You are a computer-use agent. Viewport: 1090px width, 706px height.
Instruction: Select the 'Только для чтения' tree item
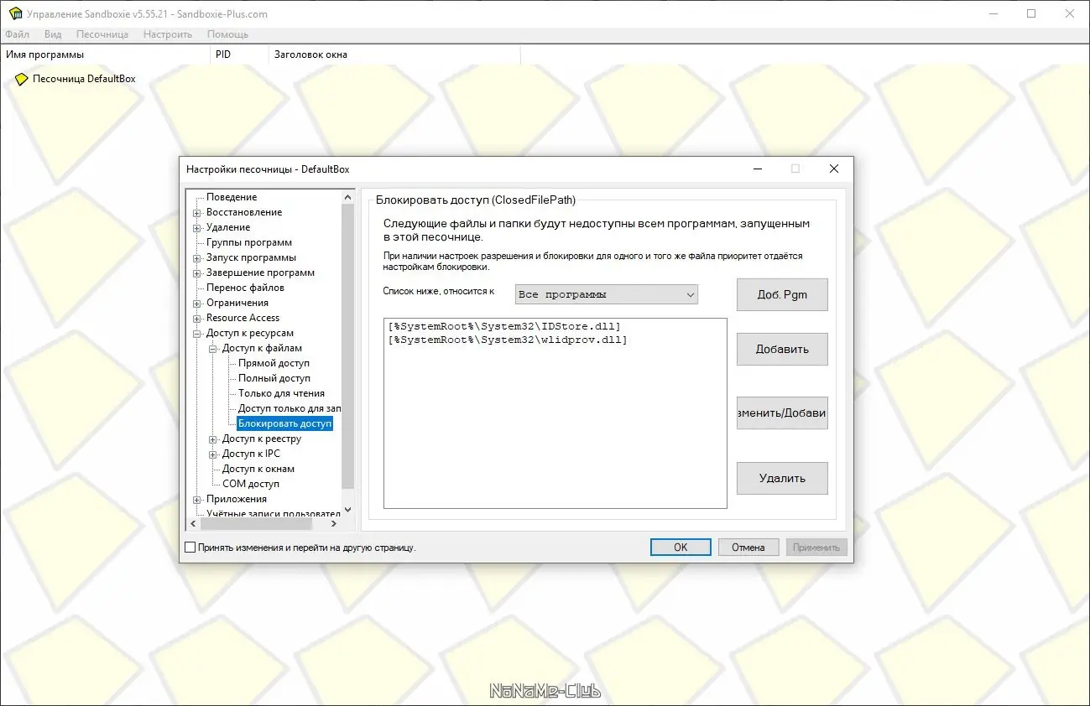[x=281, y=393]
